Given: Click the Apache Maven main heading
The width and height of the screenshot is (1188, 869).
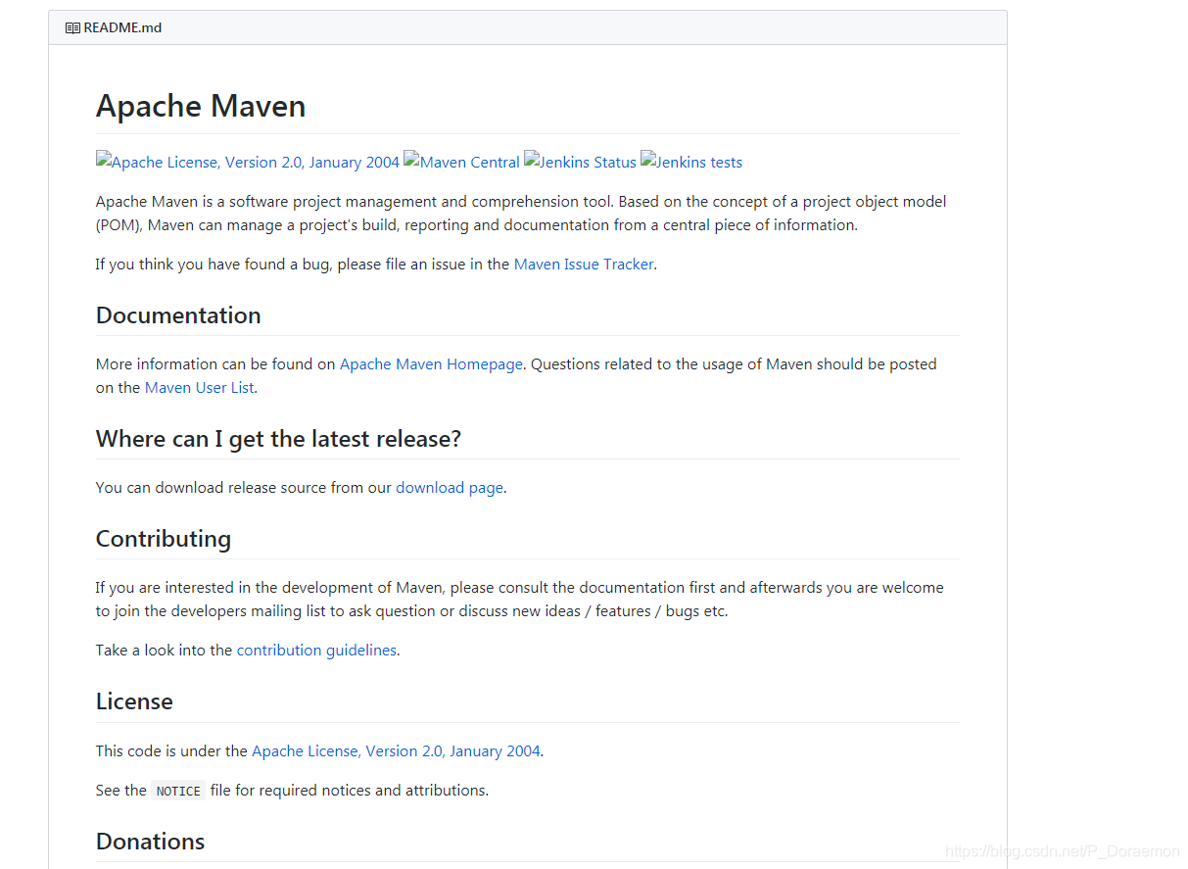Looking at the screenshot, I should point(201,106).
